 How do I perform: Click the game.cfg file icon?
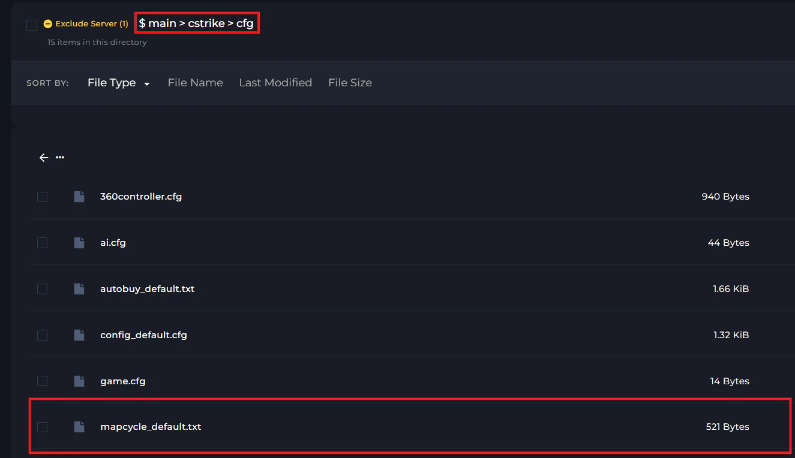point(79,381)
